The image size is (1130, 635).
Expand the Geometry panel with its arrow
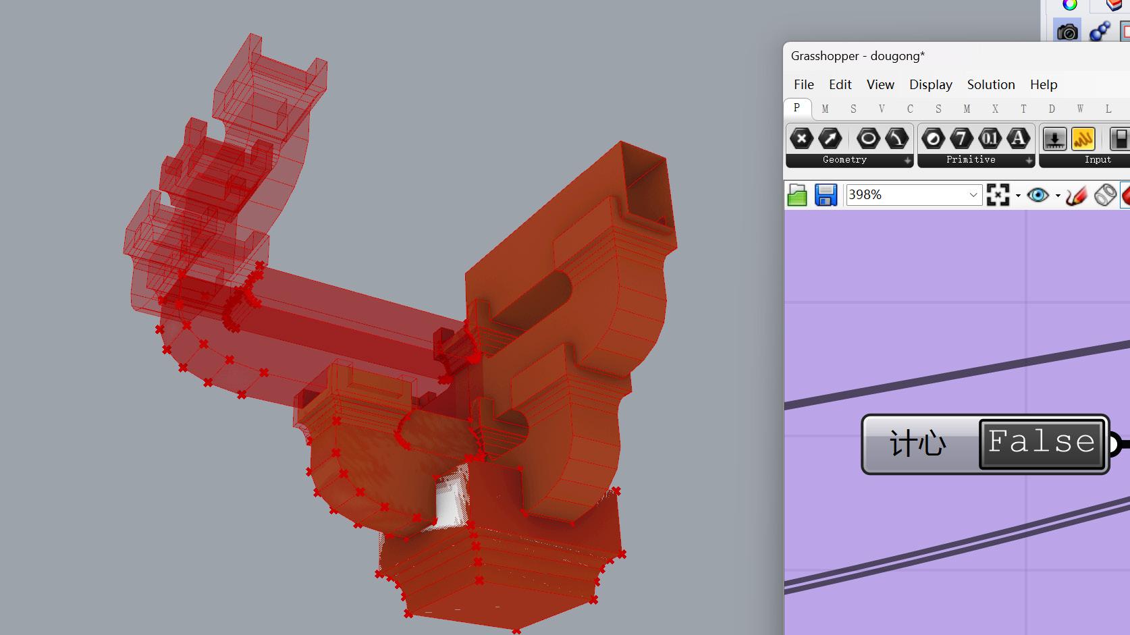(x=907, y=161)
